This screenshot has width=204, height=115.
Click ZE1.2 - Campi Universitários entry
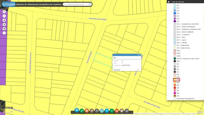186,27
